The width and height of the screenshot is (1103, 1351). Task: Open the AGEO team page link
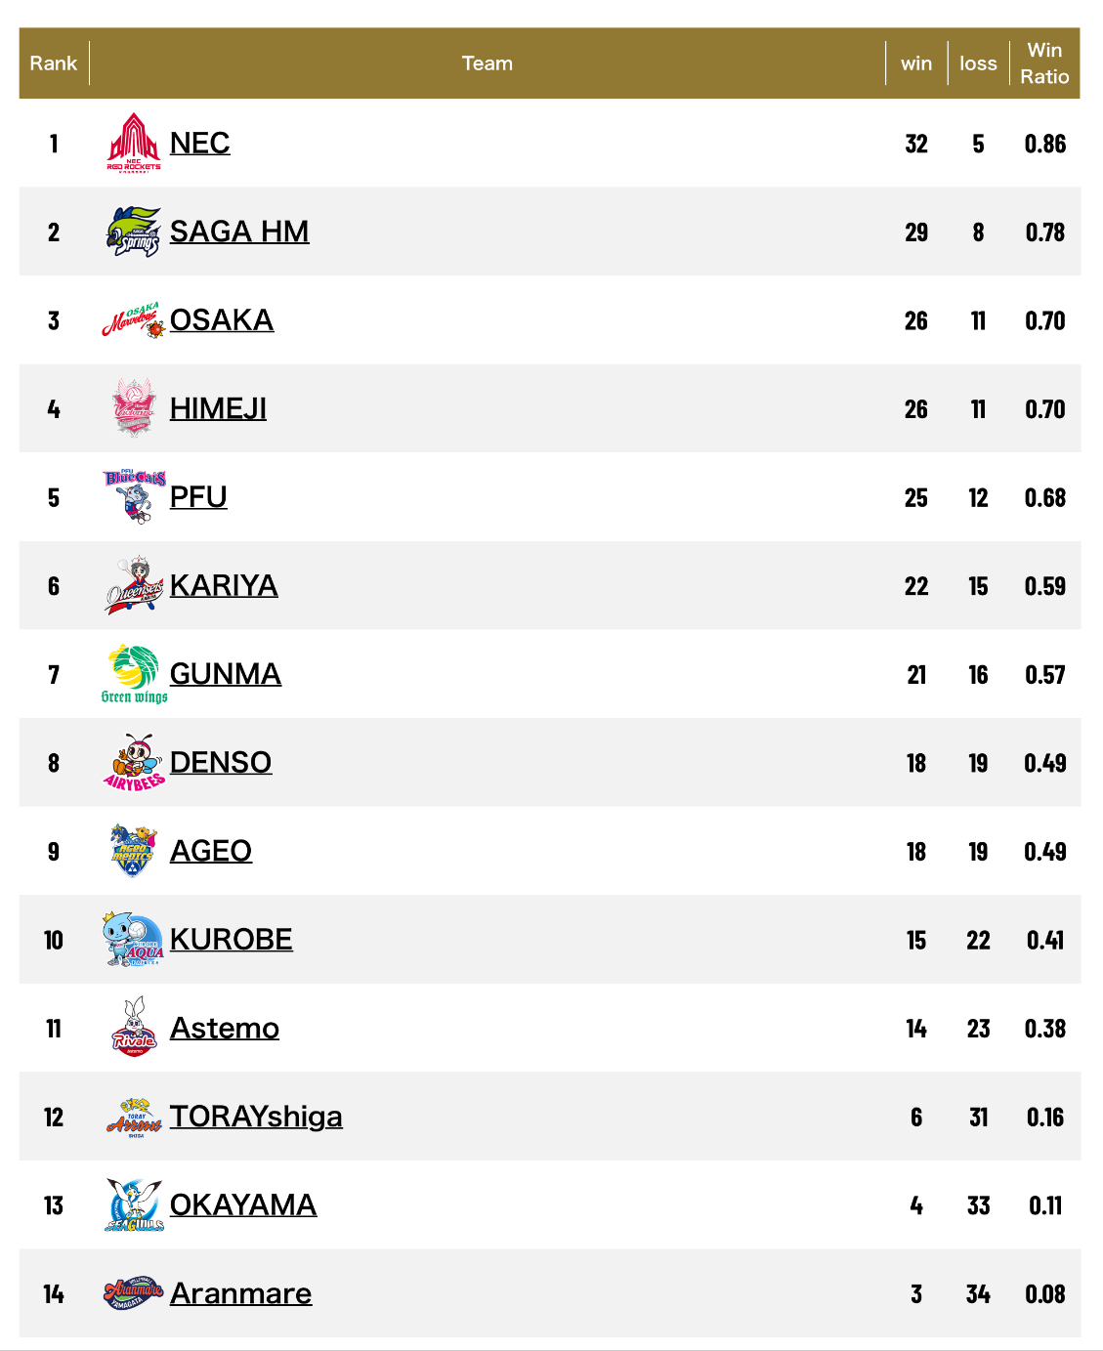(x=211, y=851)
